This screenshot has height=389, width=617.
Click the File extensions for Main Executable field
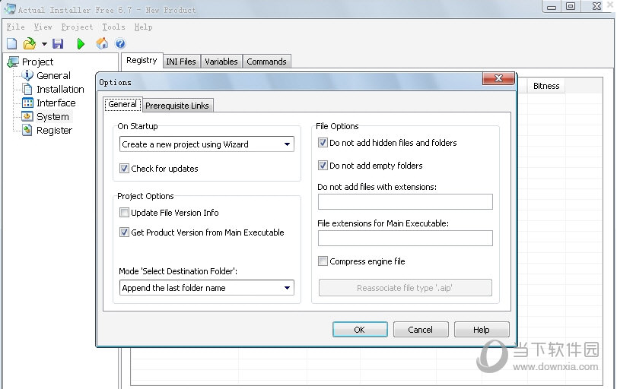pyautogui.click(x=406, y=238)
